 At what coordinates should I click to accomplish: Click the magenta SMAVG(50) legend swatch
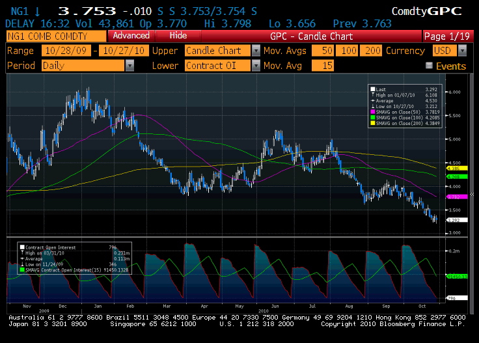pyautogui.click(x=373, y=111)
